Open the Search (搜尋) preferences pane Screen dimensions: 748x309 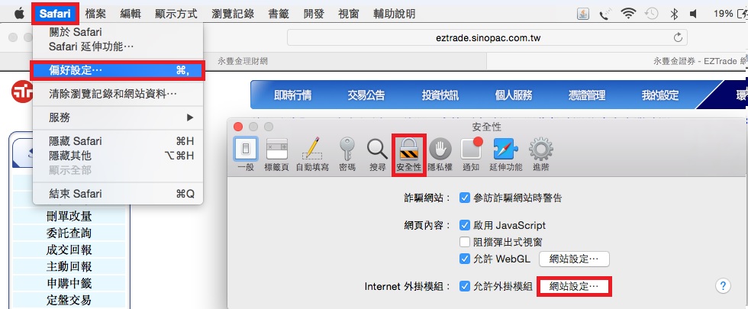[377, 154]
